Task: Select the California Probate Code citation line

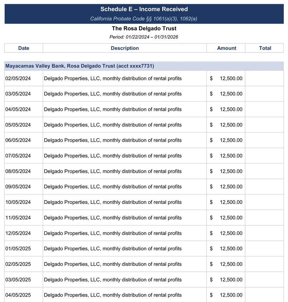Action: click(144, 19)
